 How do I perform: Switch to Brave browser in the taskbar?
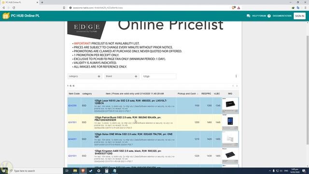click(x=83, y=171)
